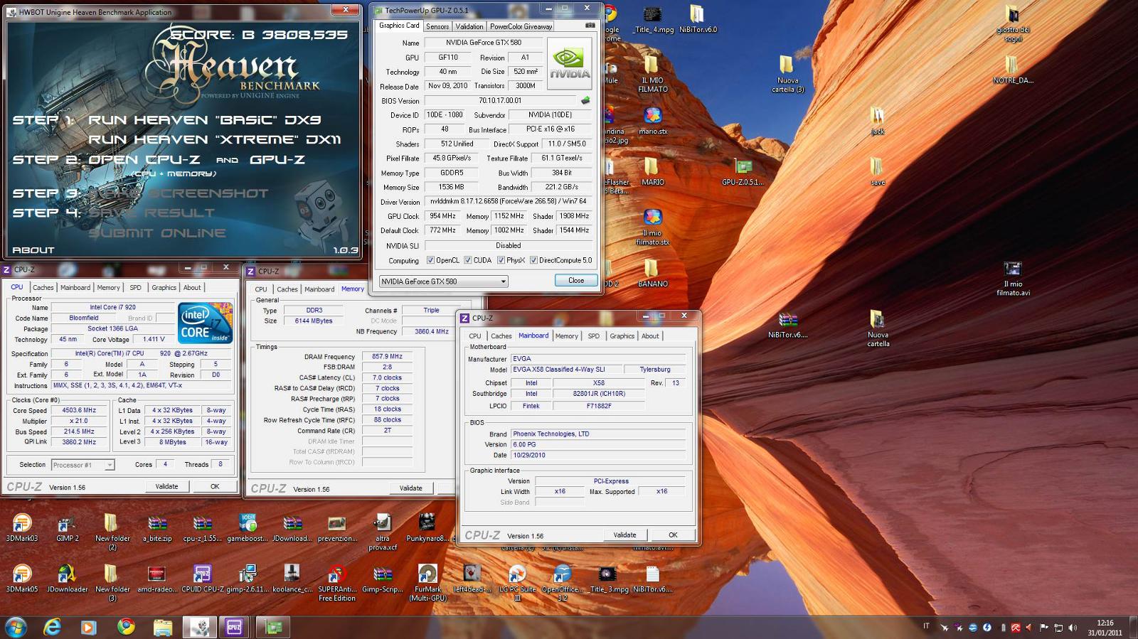Click the volume icon in system tray
This screenshot has width=1138, height=639.
[1073, 628]
